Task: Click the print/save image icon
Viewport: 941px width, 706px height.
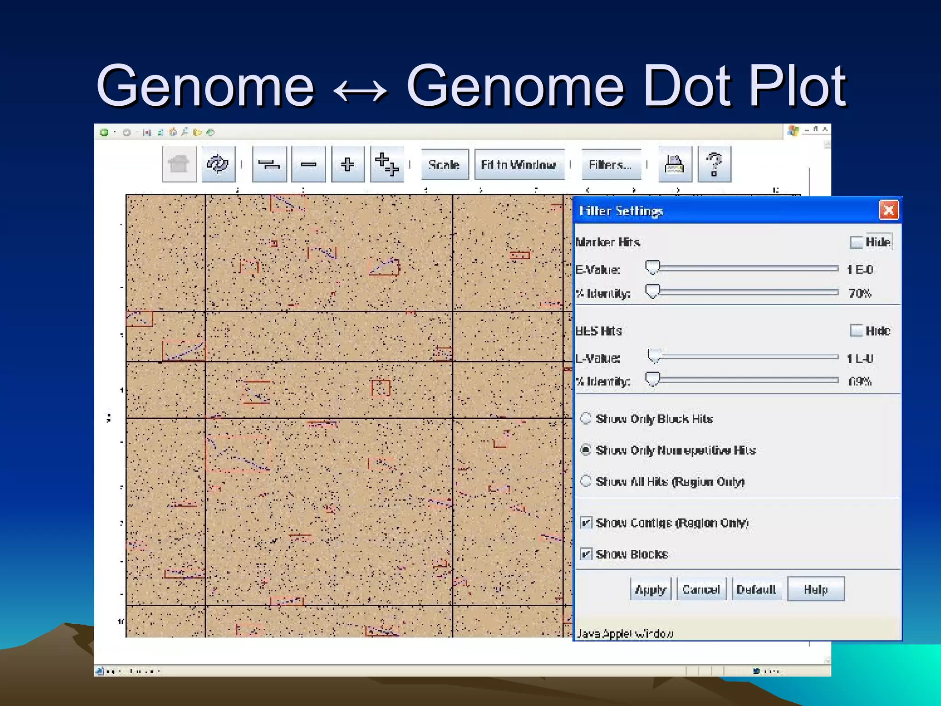Action: (x=675, y=164)
